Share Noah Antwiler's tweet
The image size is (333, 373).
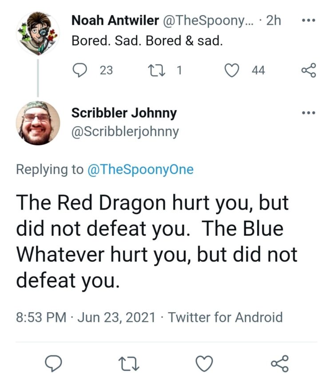tap(309, 70)
